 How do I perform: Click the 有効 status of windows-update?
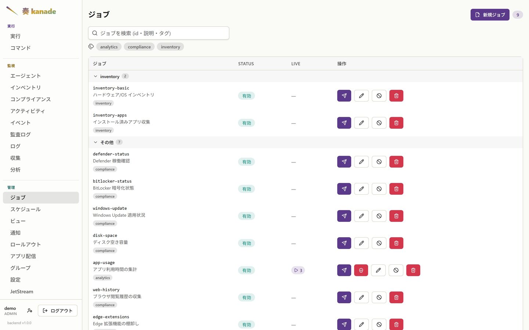click(x=246, y=216)
